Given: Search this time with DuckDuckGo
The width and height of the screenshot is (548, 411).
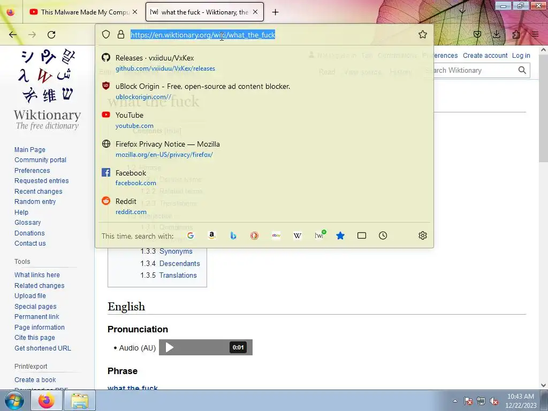Looking at the screenshot, I should click(x=254, y=235).
